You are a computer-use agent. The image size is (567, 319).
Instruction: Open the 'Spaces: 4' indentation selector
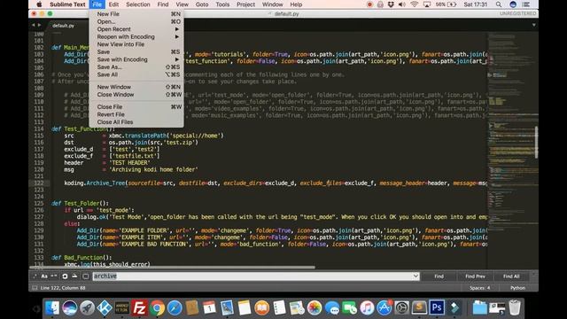[x=480, y=288]
